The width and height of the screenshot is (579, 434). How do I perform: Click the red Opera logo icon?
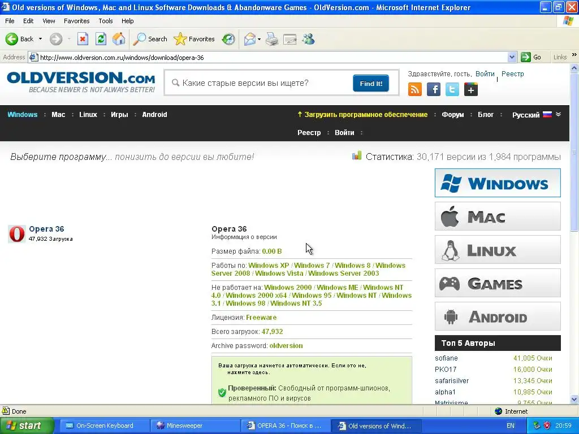pos(16,234)
